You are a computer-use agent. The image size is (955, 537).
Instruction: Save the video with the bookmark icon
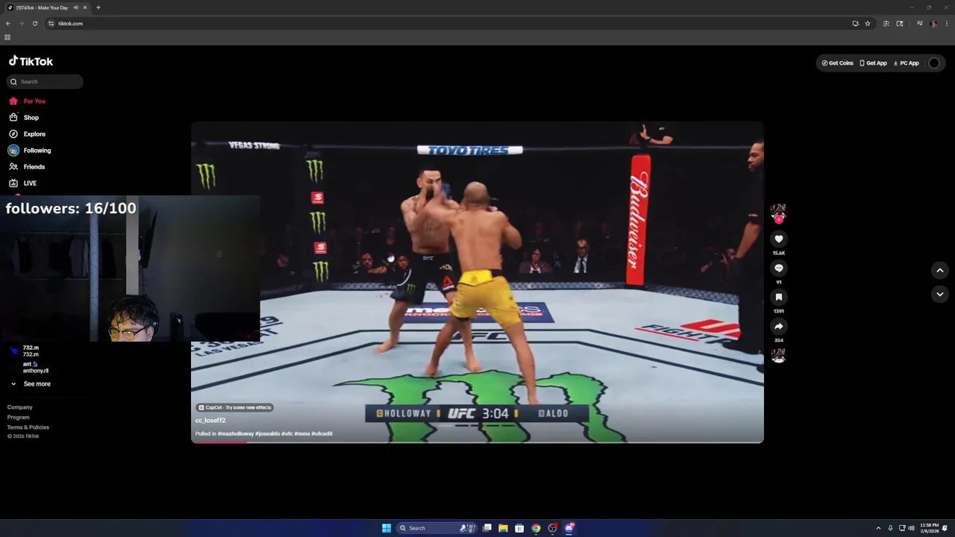tap(778, 297)
